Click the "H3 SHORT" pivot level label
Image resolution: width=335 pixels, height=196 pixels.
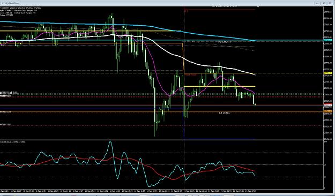pos(225,42)
